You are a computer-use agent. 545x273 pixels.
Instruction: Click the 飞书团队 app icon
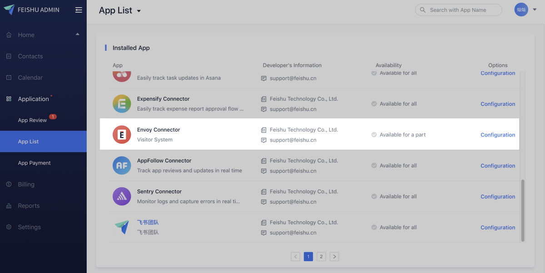[x=122, y=227]
